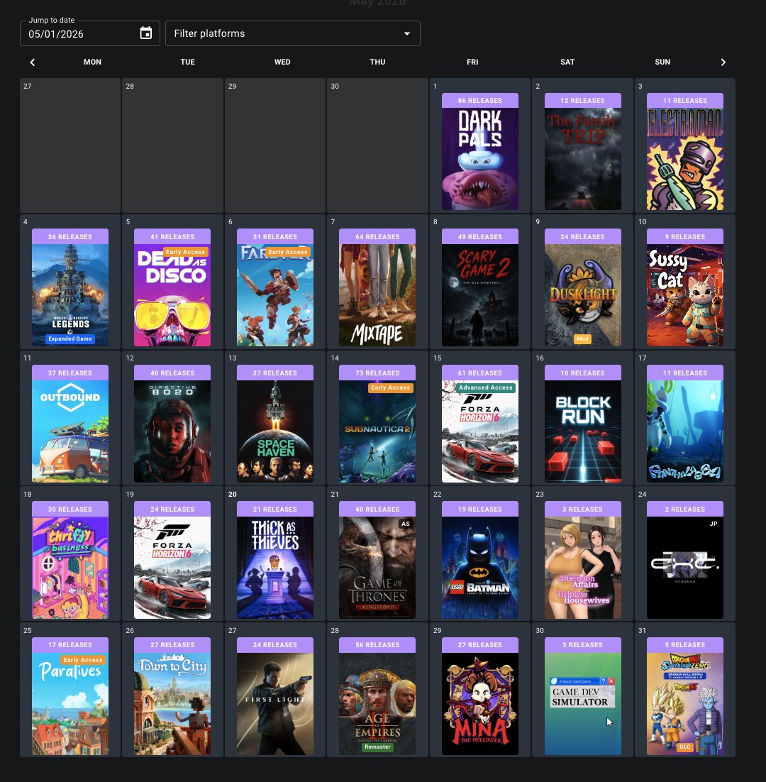Open the Town to City cover

coord(172,704)
